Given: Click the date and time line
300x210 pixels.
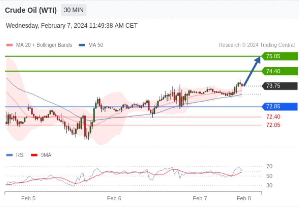Looking at the screenshot, I should (x=72, y=26).
